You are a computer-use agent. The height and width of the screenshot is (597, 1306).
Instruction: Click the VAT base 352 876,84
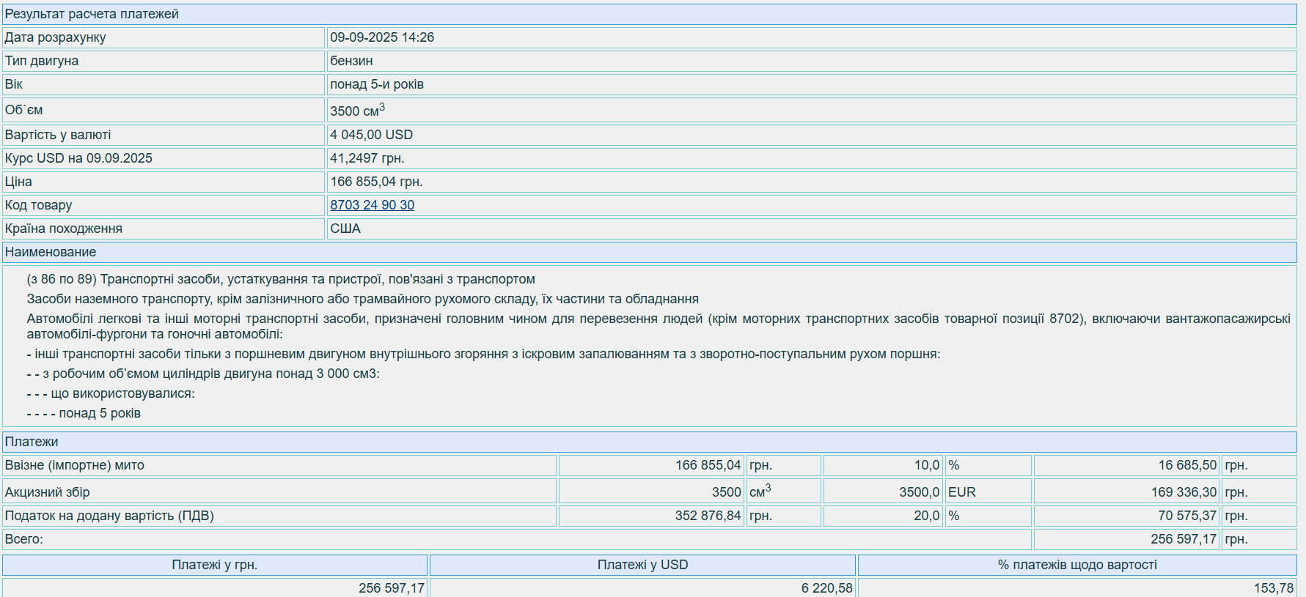(708, 516)
